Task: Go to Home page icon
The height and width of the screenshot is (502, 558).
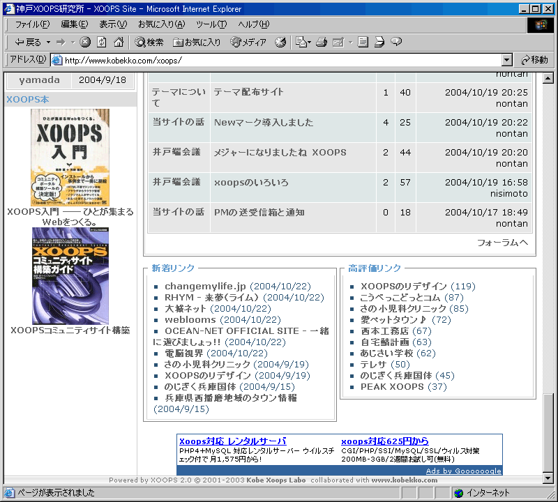Action: pos(119,42)
